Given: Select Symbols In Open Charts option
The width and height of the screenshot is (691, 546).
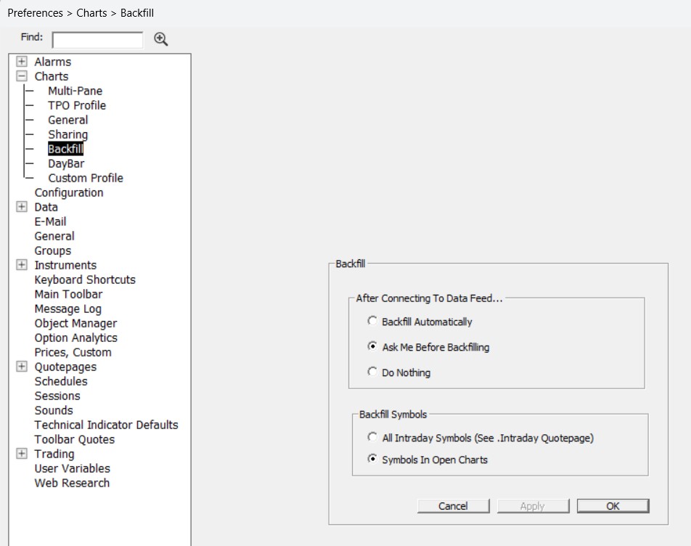Looking at the screenshot, I should (x=373, y=460).
